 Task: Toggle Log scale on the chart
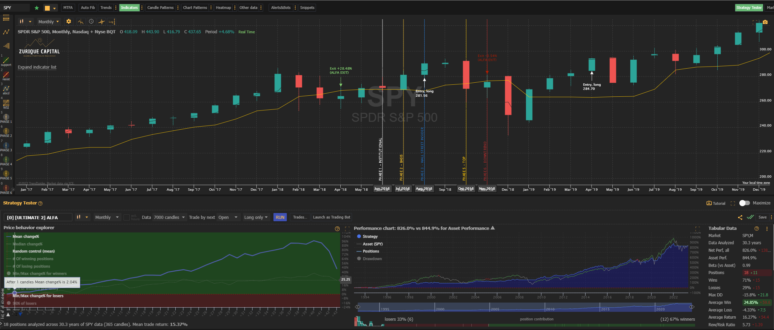tap(112, 22)
